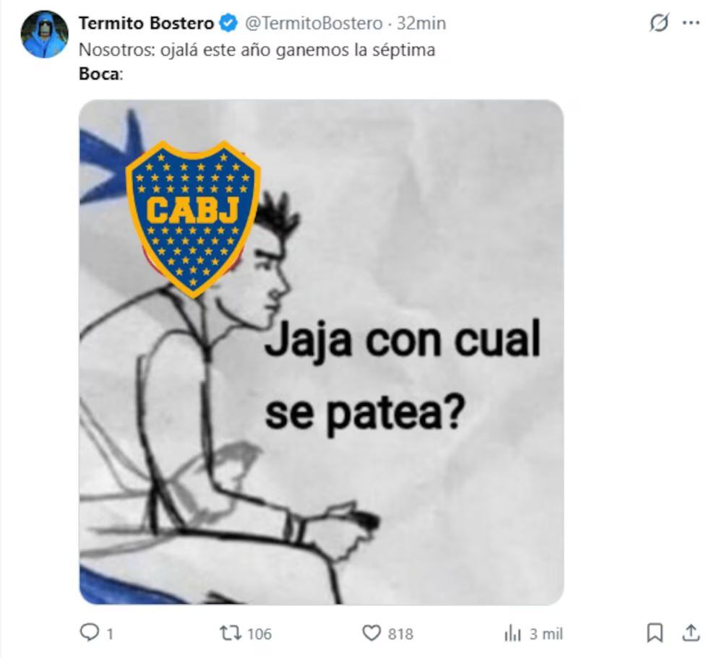Click the Termito Bostero display name

(146, 23)
